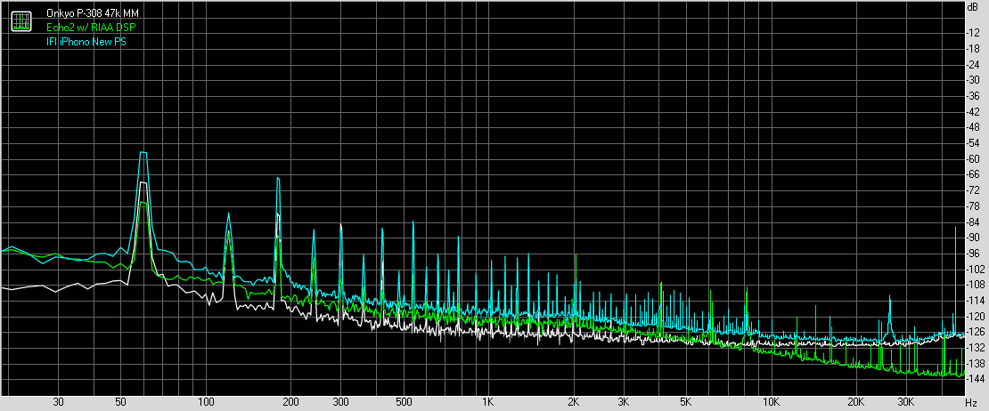
Task: Click the 5K frequency axis label
Action: (x=685, y=402)
